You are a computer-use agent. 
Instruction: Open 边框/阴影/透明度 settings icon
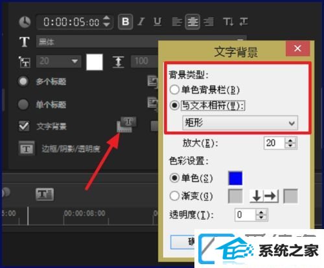tap(27, 149)
